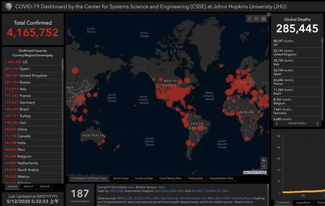This screenshot has width=325, height=206.
Task: Expand the map panel to full screen
Action: (x=269, y=14)
